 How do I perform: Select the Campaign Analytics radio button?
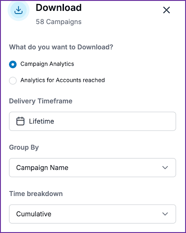tap(13, 65)
